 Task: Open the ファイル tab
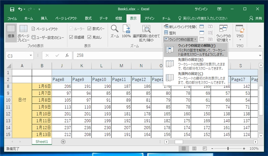[12, 19]
